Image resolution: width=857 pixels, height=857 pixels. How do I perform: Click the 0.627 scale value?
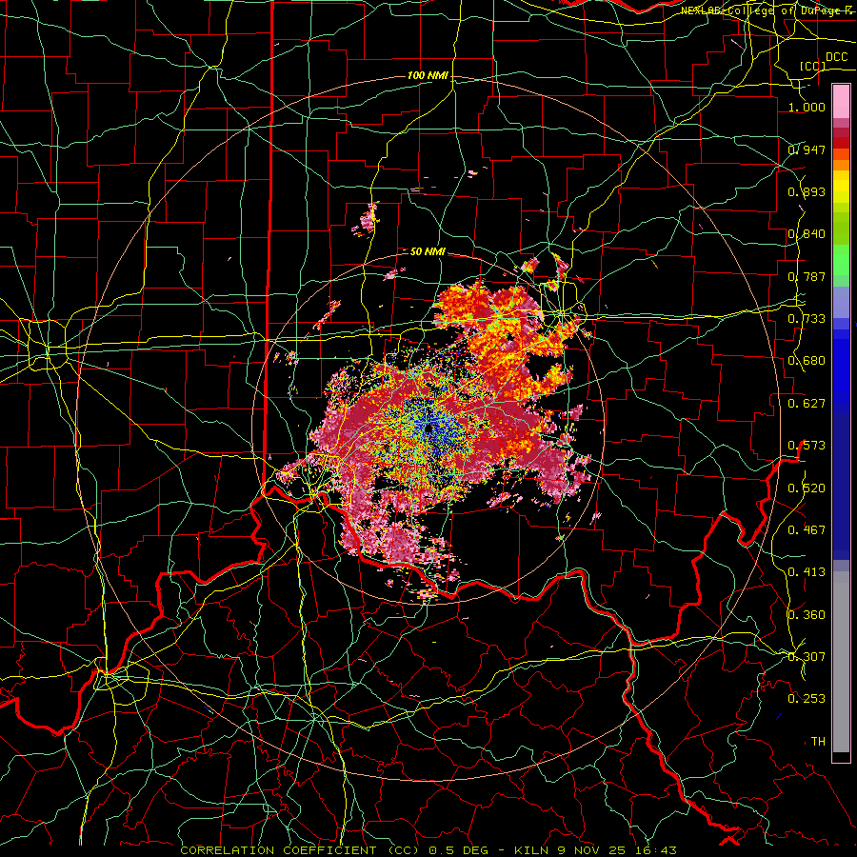click(x=807, y=404)
